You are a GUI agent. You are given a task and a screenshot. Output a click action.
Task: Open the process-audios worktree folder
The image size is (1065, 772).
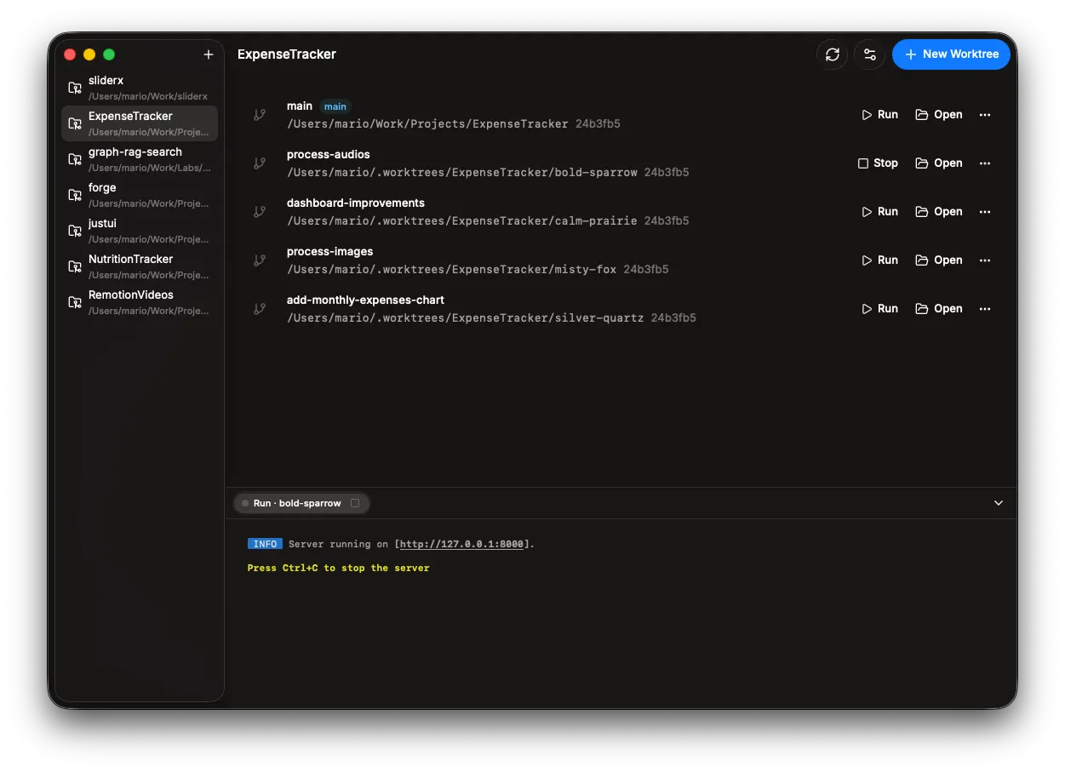point(939,163)
